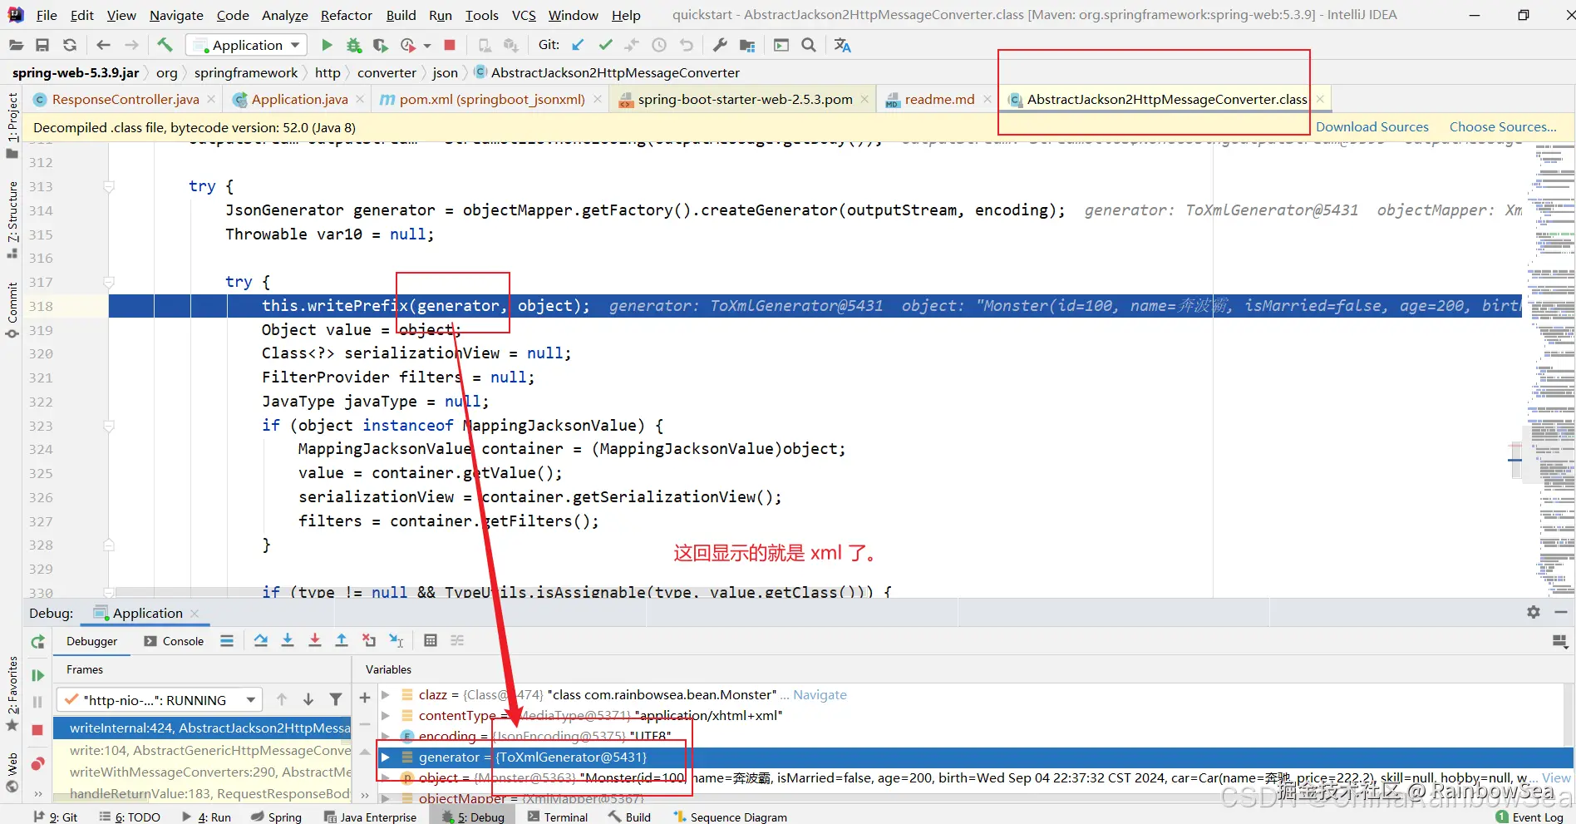The width and height of the screenshot is (1576, 824).
Task: Close the Application.java editor tab
Action: coord(360,99)
